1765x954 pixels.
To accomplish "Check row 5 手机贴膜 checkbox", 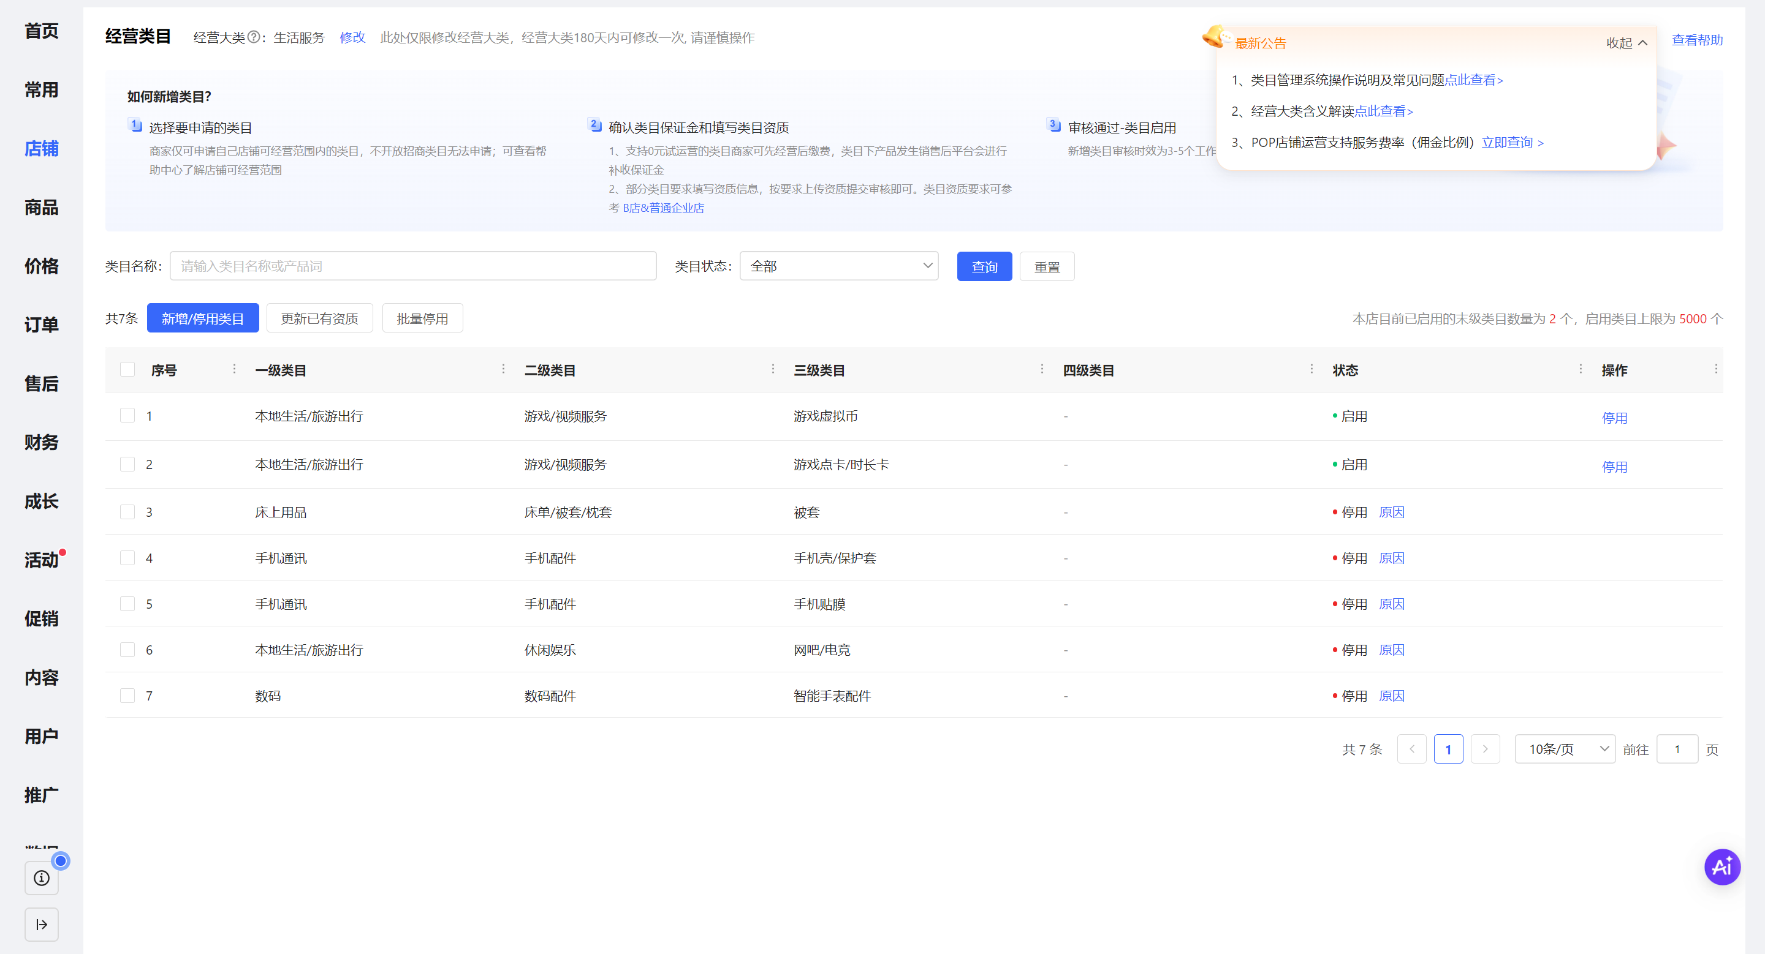I will 127,604.
